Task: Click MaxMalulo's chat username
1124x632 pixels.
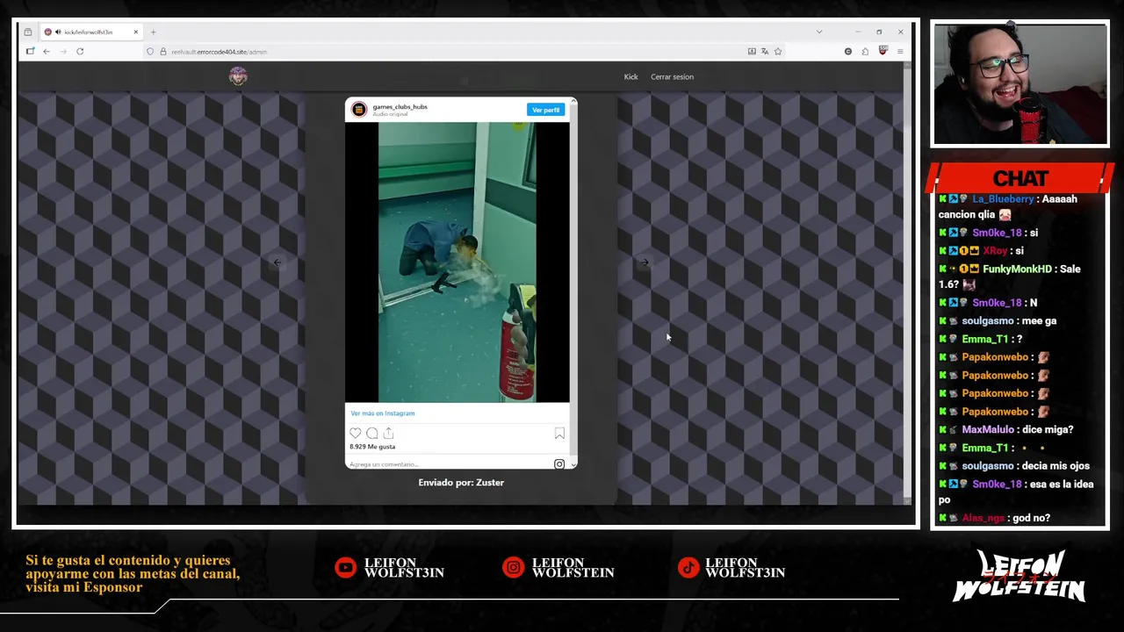Action: (x=988, y=430)
